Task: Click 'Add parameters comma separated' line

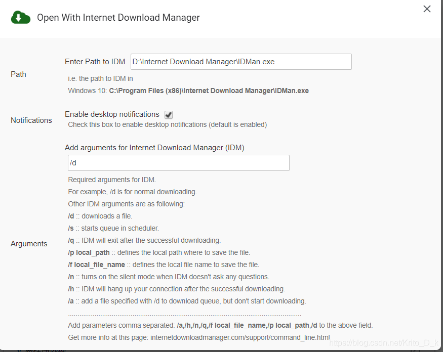Action: (220, 325)
